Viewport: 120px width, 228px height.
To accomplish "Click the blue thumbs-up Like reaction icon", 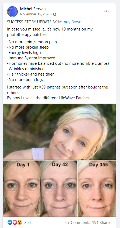I will pos(10,222).
